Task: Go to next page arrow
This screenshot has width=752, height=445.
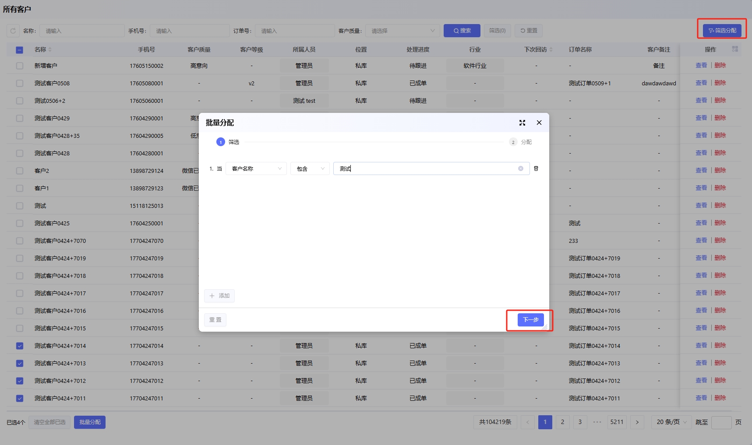Action: pyautogui.click(x=637, y=422)
